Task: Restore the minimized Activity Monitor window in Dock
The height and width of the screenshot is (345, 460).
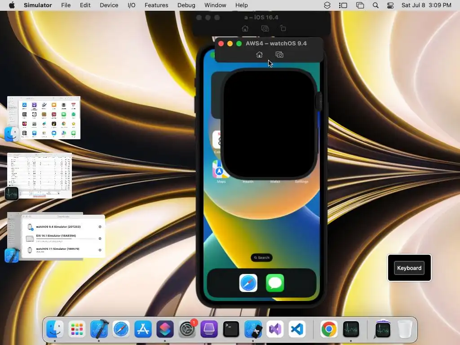Action: click(x=382, y=329)
